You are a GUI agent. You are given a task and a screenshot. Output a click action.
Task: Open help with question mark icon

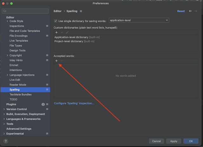(6, 141)
